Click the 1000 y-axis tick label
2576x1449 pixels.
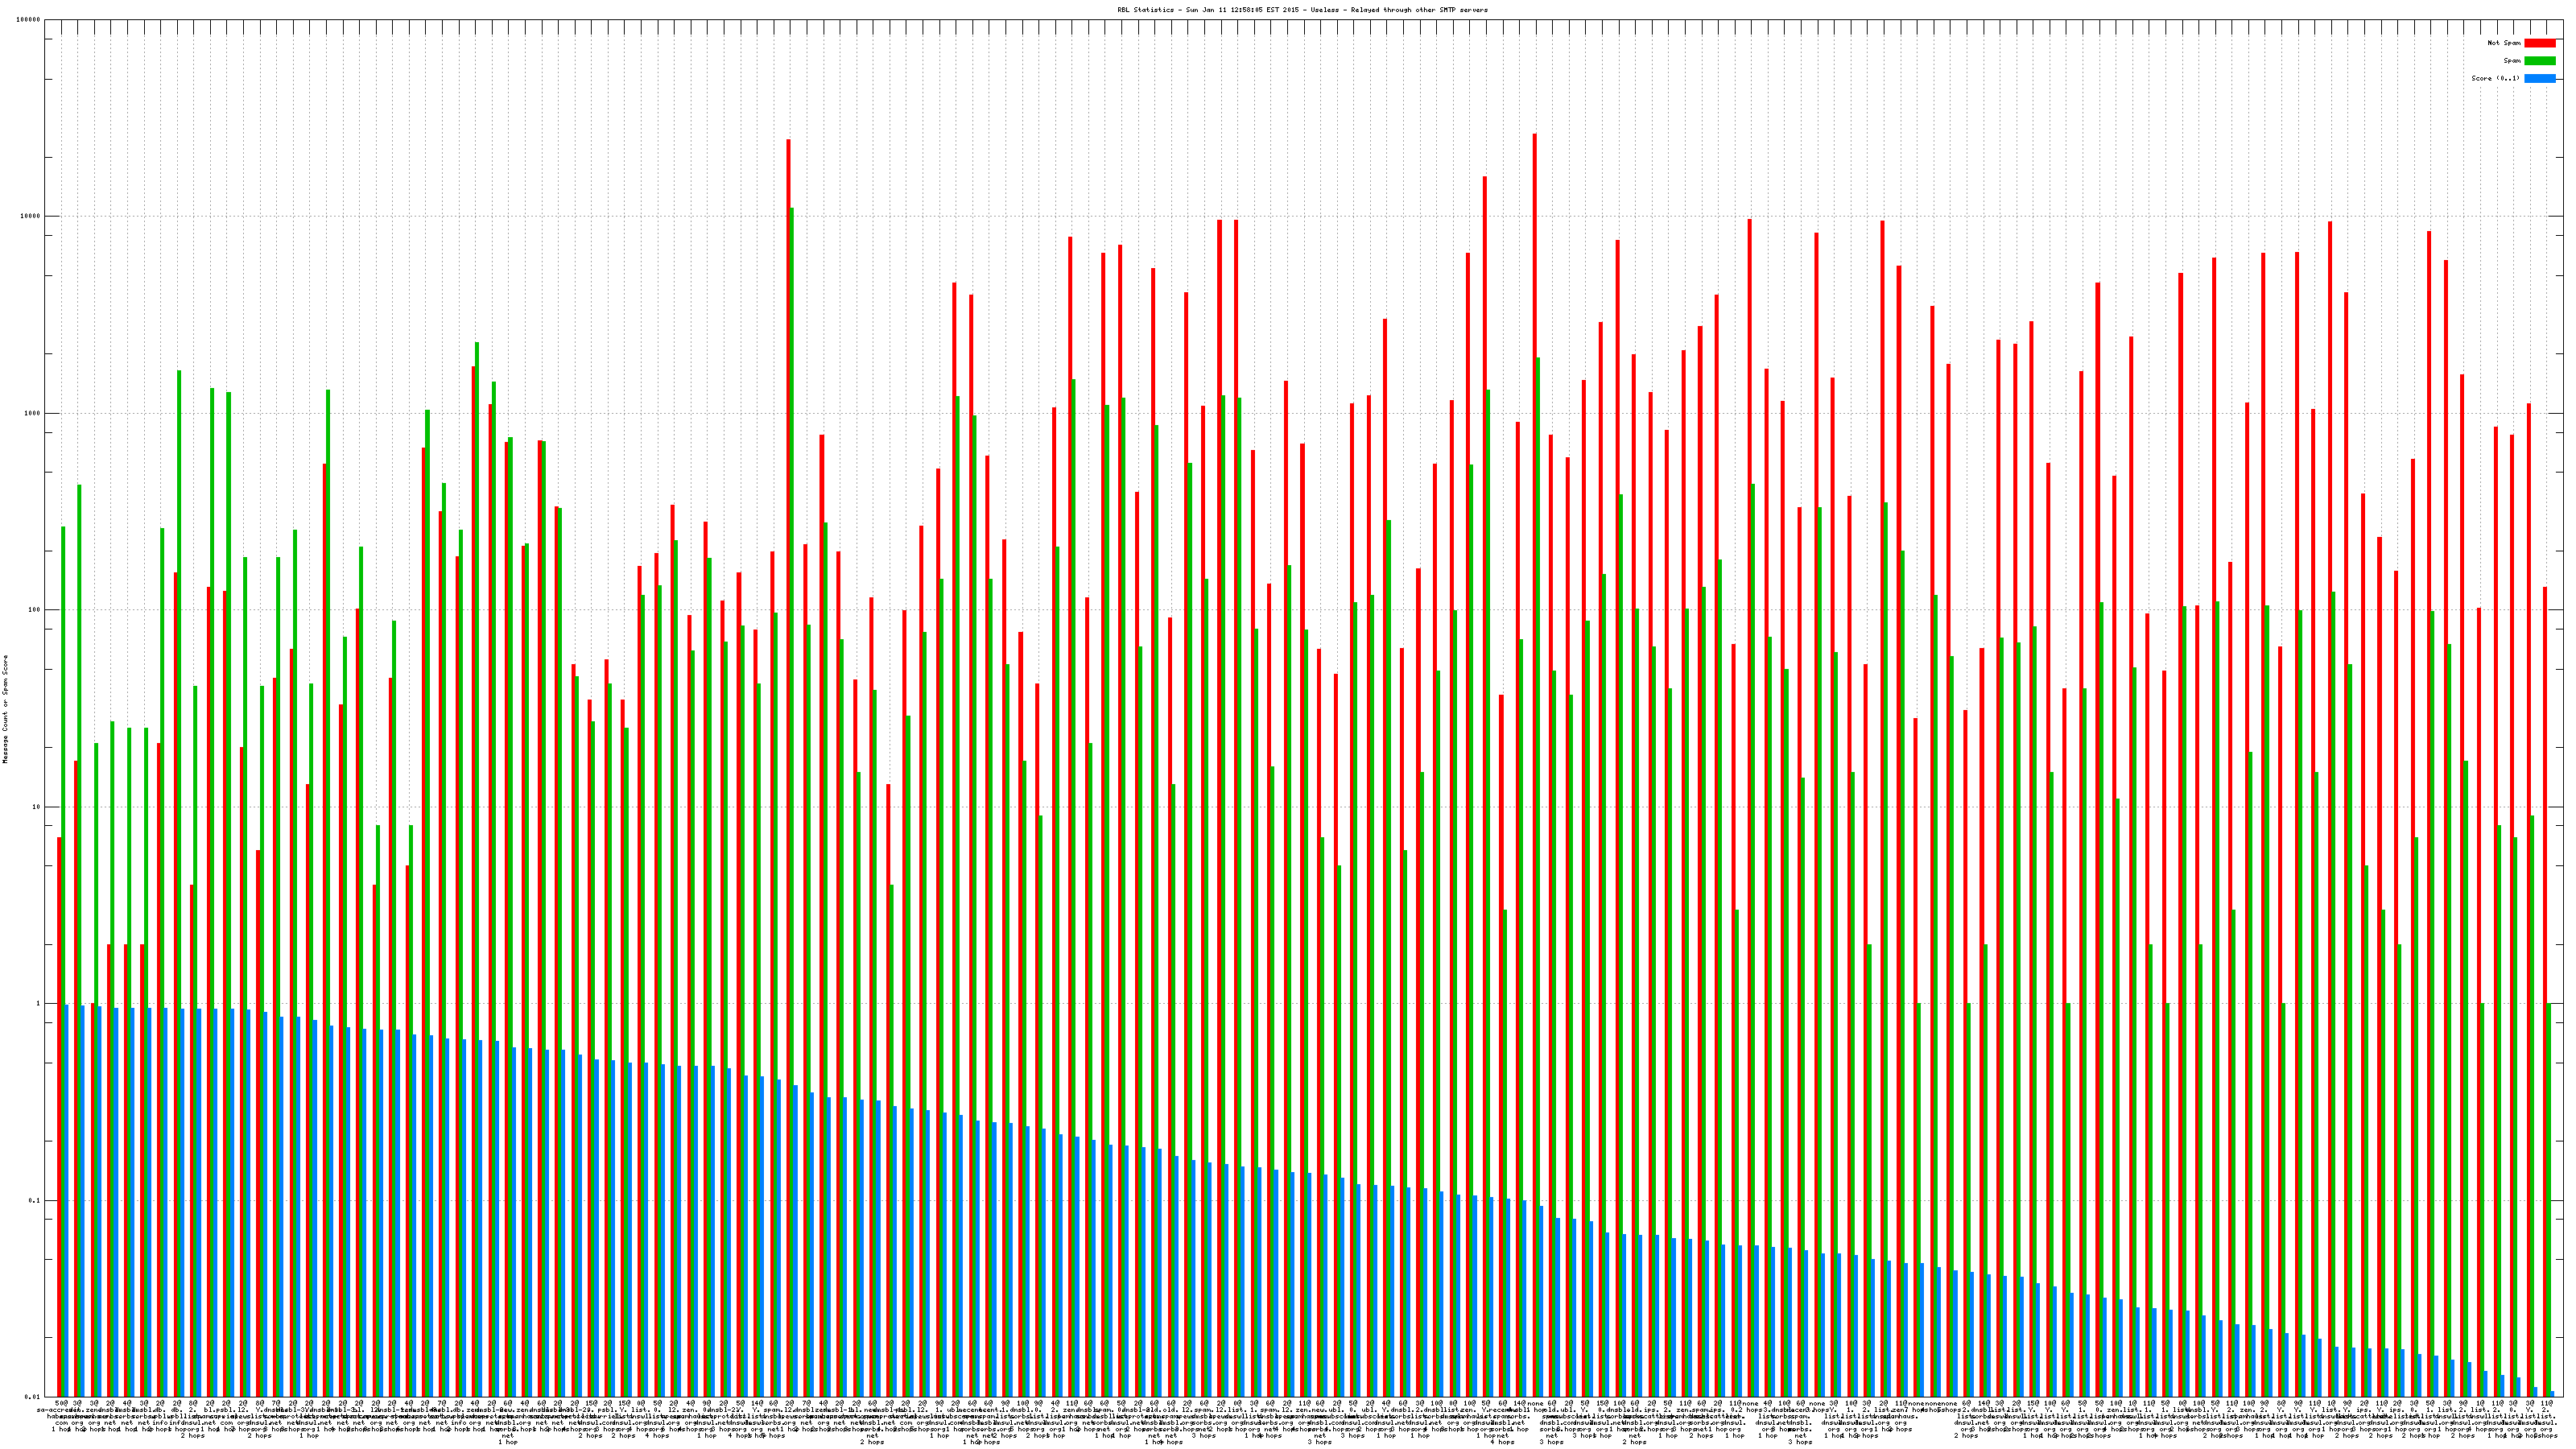click(33, 413)
